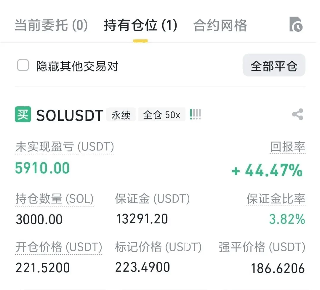Tap the 保证金比率 label

pos(276,198)
